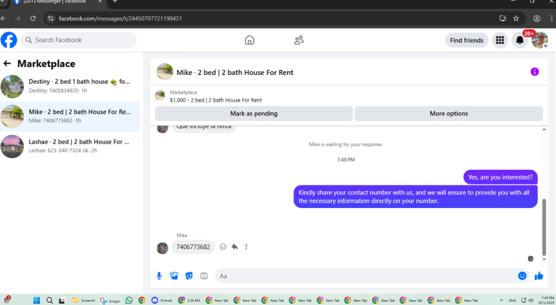This screenshot has height=305, width=556.
Task: Open the Snipping Tool taskbar item
Action: pyautogui.click(x=110, y=300)
